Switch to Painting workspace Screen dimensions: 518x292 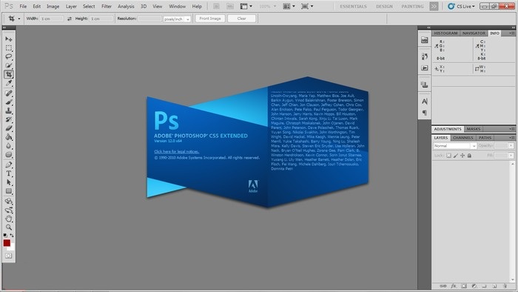pos(412,6)
